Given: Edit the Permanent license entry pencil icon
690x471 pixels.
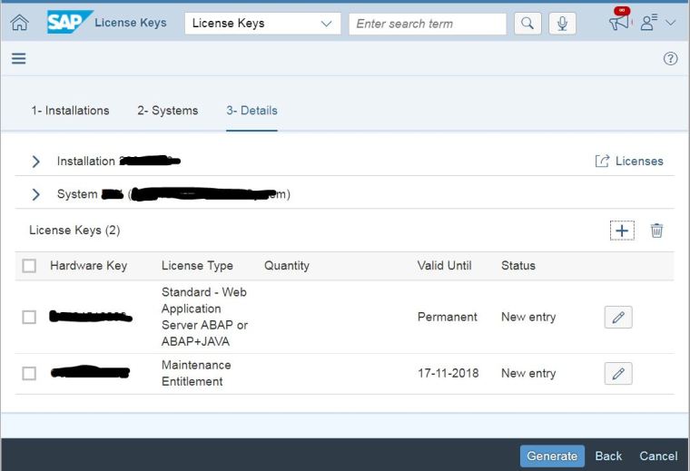Looking at the screenshot, I should click(x=618, y=317).
